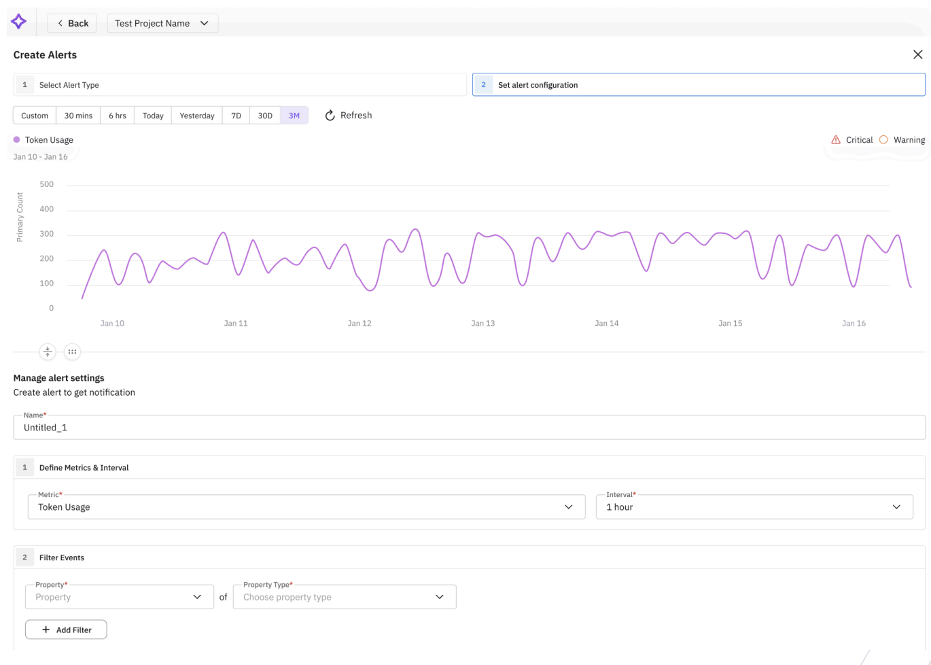The height and width of the screenshot is (665, 931).
Task: Open Set alert configuration step
Action: (699, 85)
